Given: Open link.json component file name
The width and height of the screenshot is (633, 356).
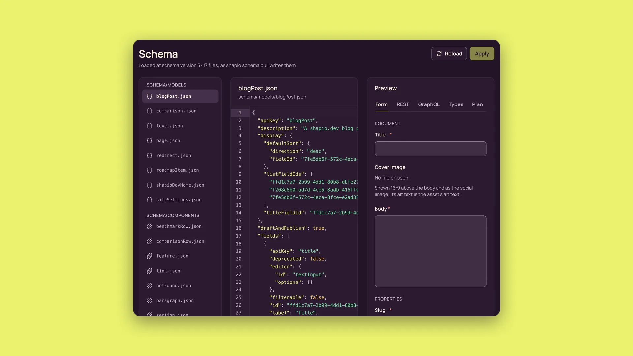Looking at the screenshot, I should coord(168,271).
